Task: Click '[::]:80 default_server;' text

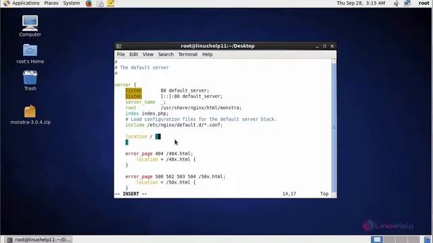Action: [191, 96]
